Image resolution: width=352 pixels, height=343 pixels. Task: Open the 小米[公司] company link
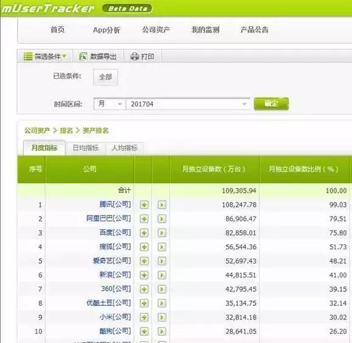coord(115,317)
